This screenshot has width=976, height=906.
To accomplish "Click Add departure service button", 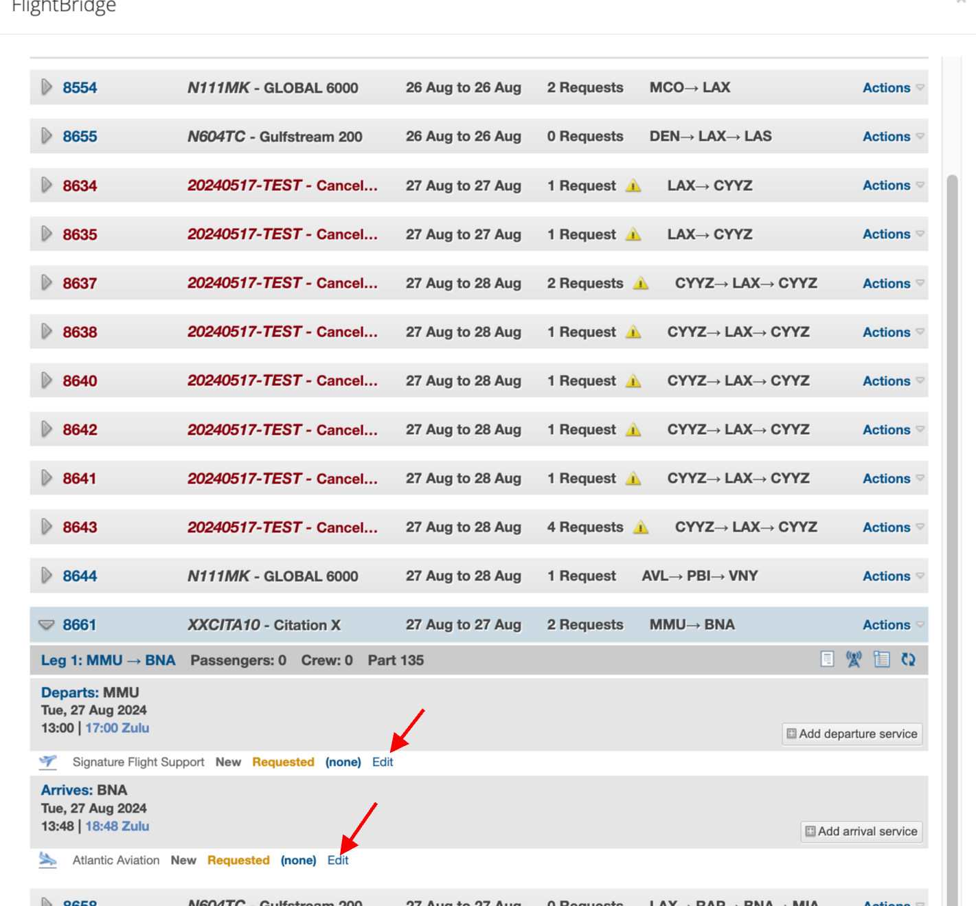I will click(x=852, y=734).
